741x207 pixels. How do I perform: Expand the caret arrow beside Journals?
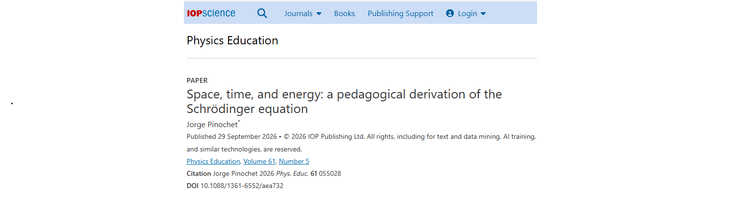(319, 14)
